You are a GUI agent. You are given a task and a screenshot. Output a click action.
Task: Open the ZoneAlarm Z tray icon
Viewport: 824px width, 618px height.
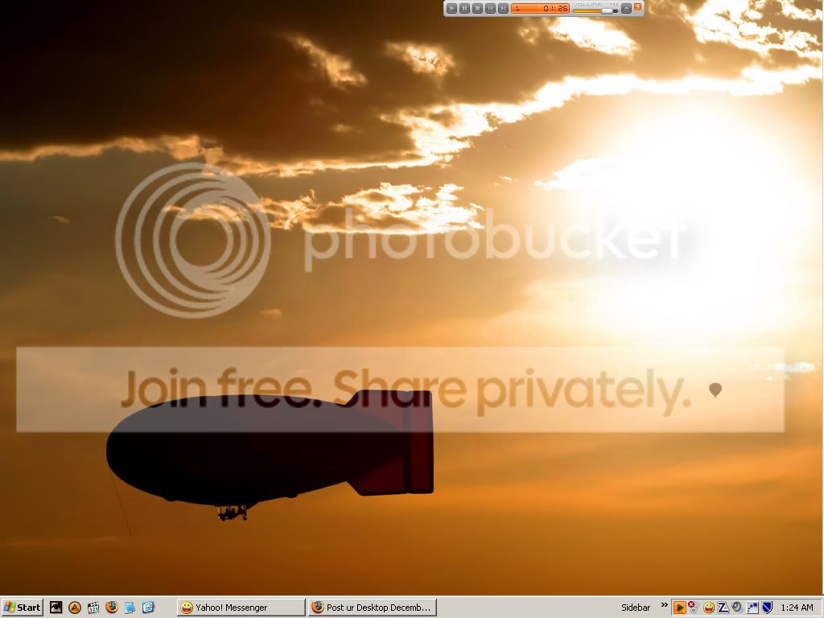coord(723,608)
